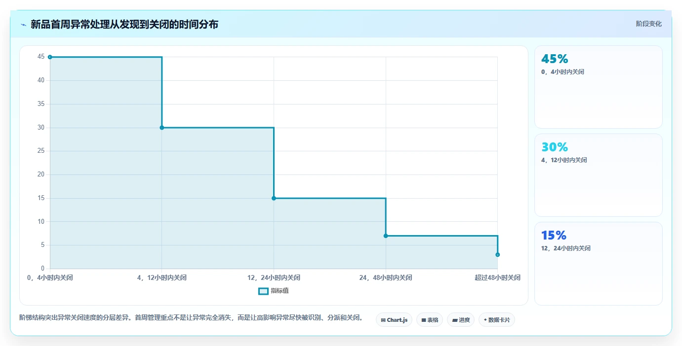Click the 超过48小时关闭 x-axis label
682x346 pixels.
coord(497,277)
